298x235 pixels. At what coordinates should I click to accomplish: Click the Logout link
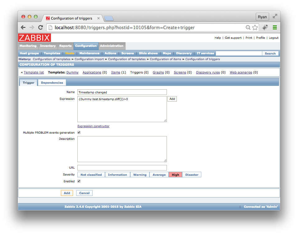274,38
